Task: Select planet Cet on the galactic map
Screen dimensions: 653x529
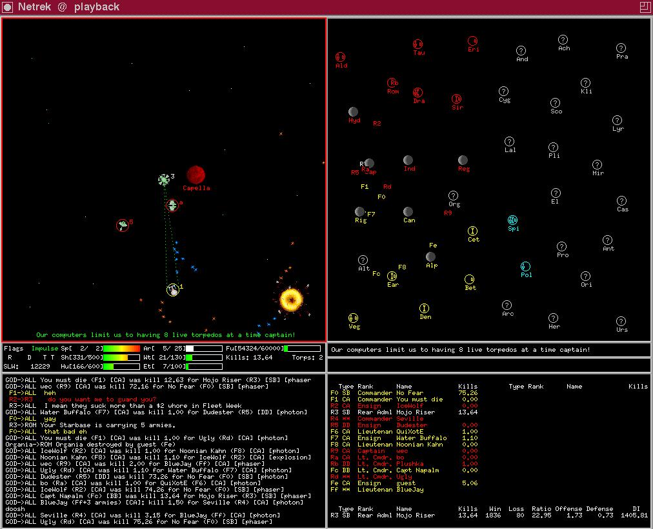Action: pos(472,231)
